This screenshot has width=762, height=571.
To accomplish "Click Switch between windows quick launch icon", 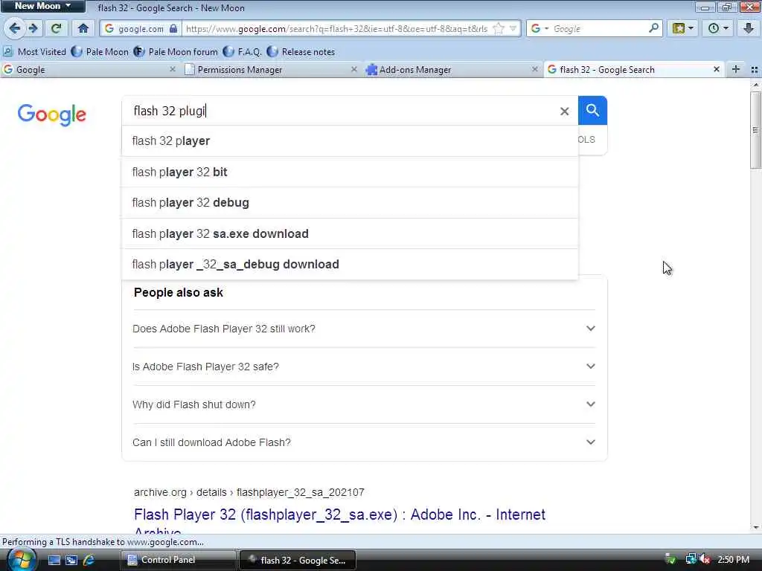I will [x=71, y=561].
